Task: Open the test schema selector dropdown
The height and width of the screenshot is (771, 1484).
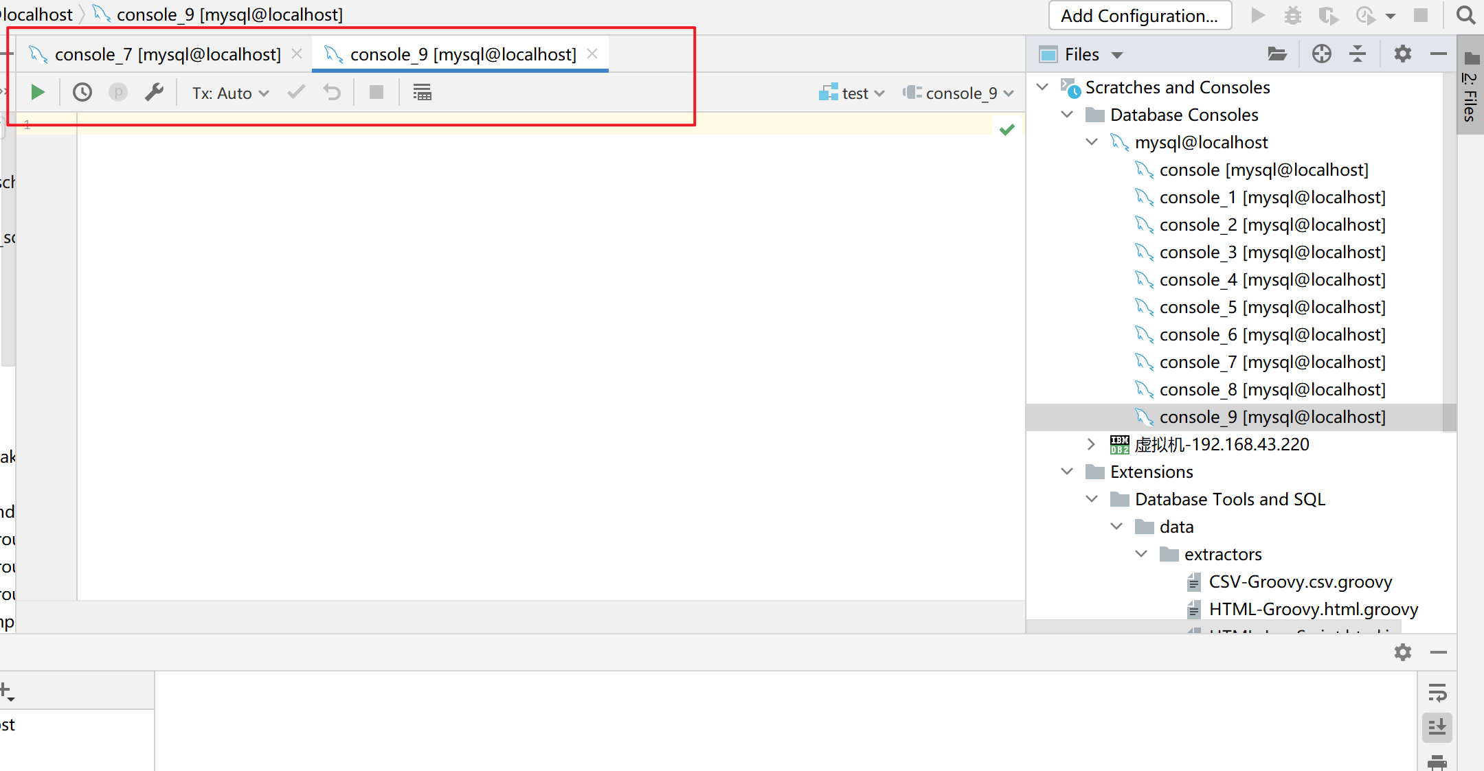Action: pos(851,93)
